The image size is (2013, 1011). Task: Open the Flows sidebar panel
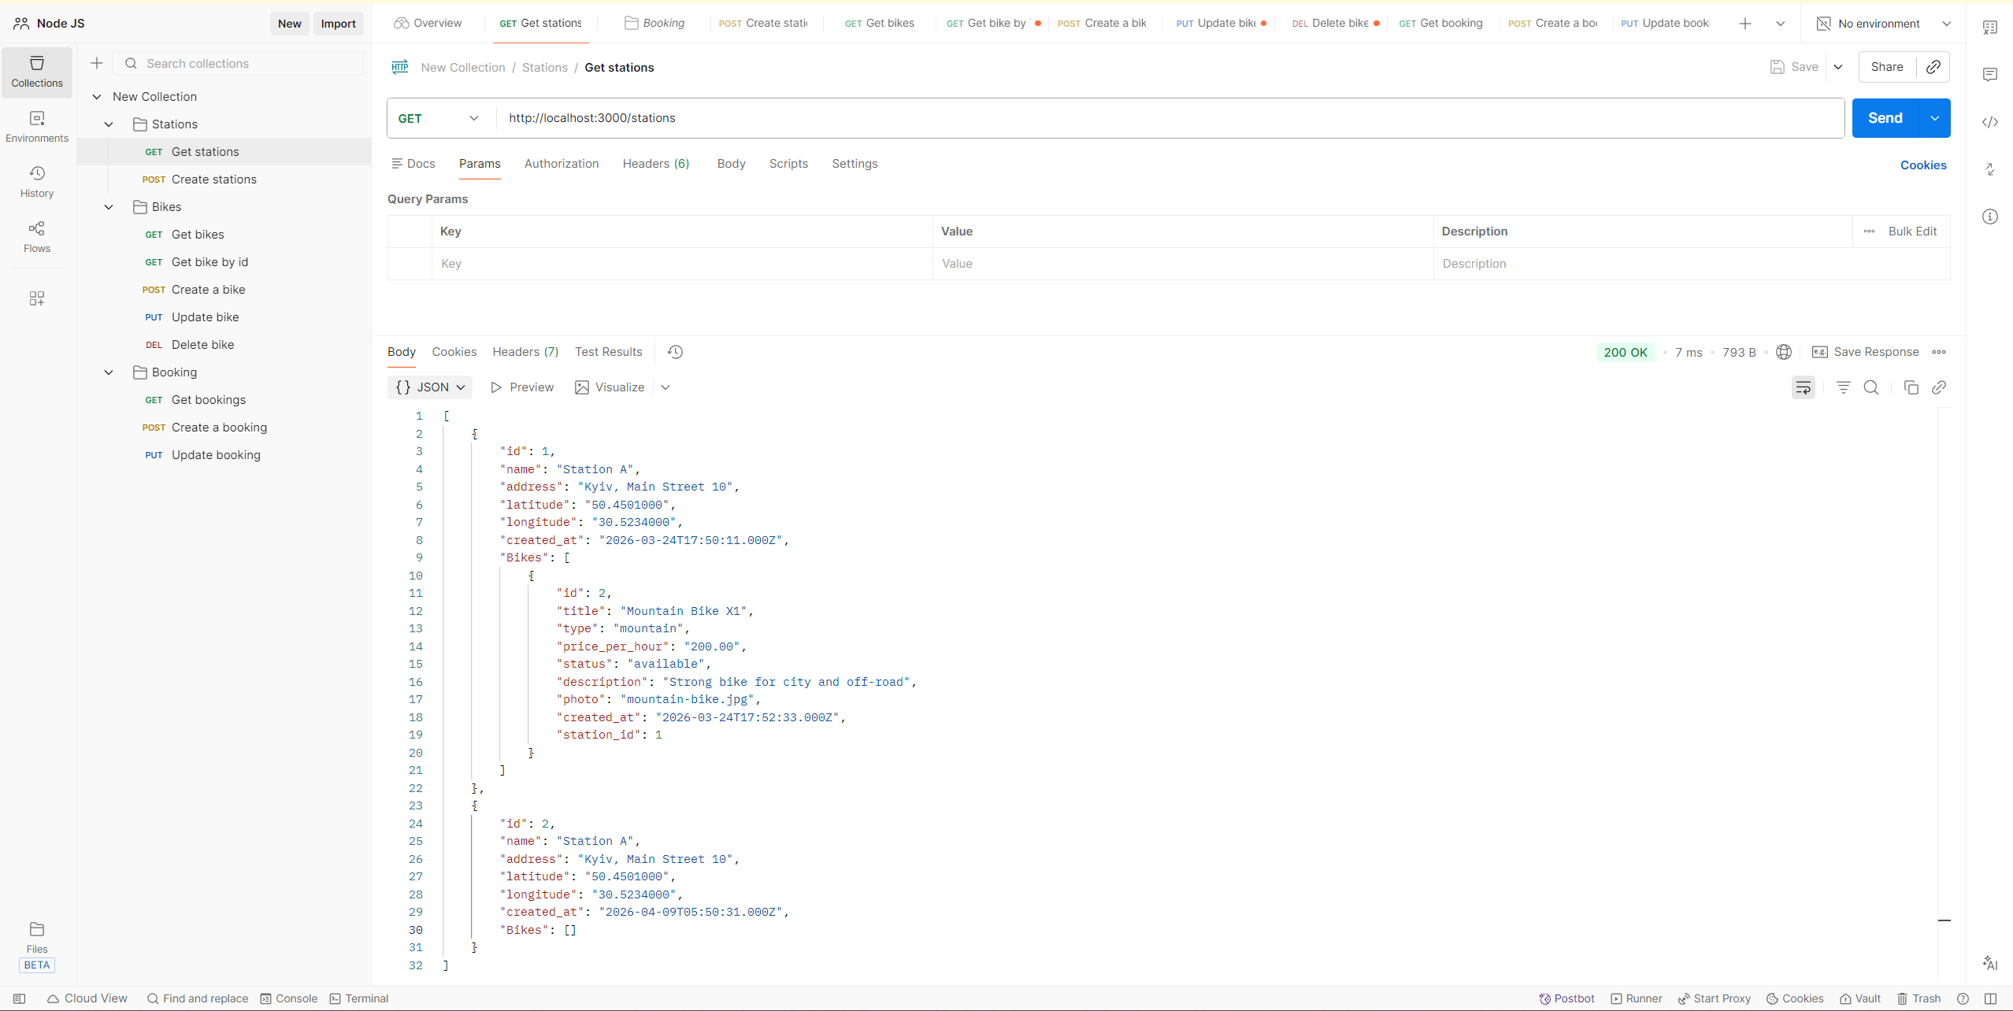[x=37, y=236]
